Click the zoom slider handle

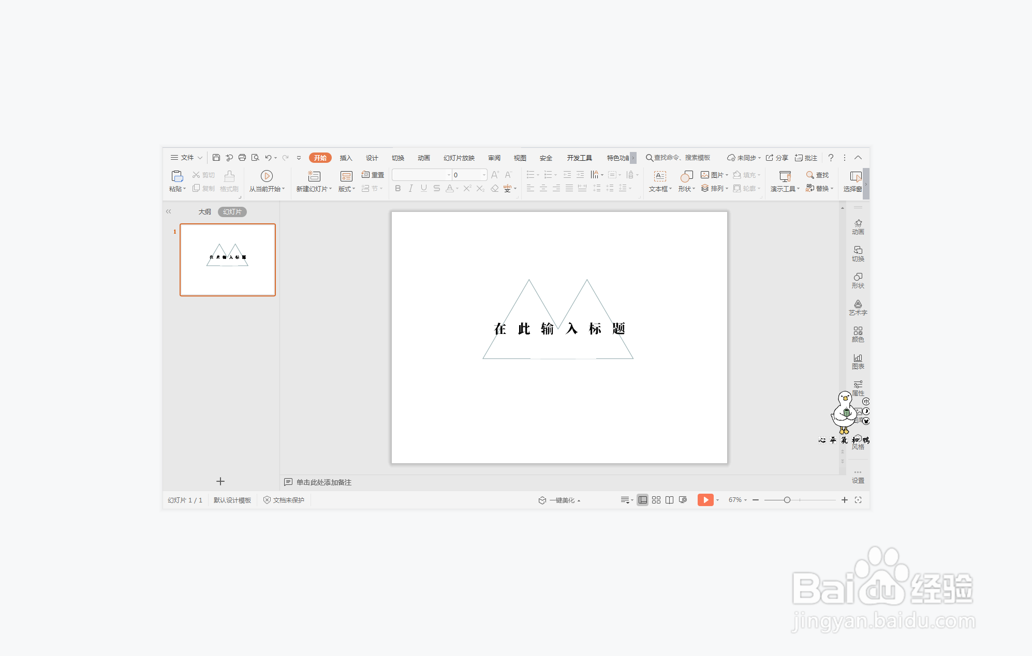point(787,500)
